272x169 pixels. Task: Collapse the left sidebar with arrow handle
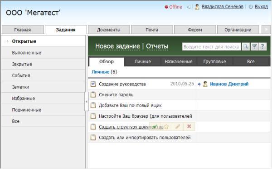(x=87, y=102)
